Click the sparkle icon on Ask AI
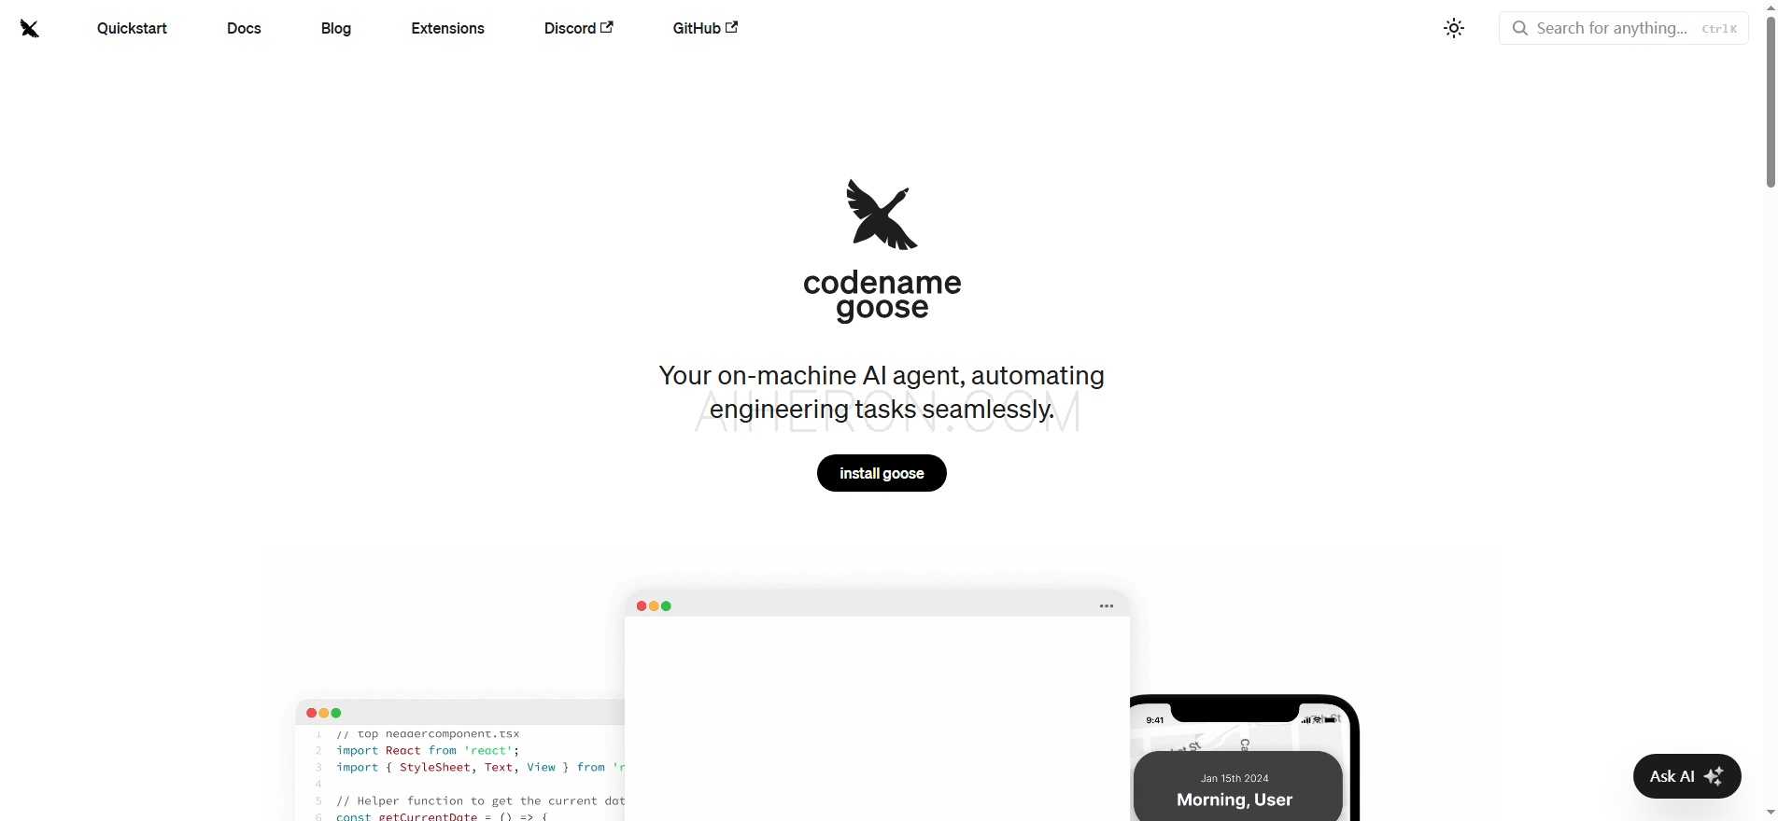Viewport: 1778px width, 821px height. point(1714,776)
